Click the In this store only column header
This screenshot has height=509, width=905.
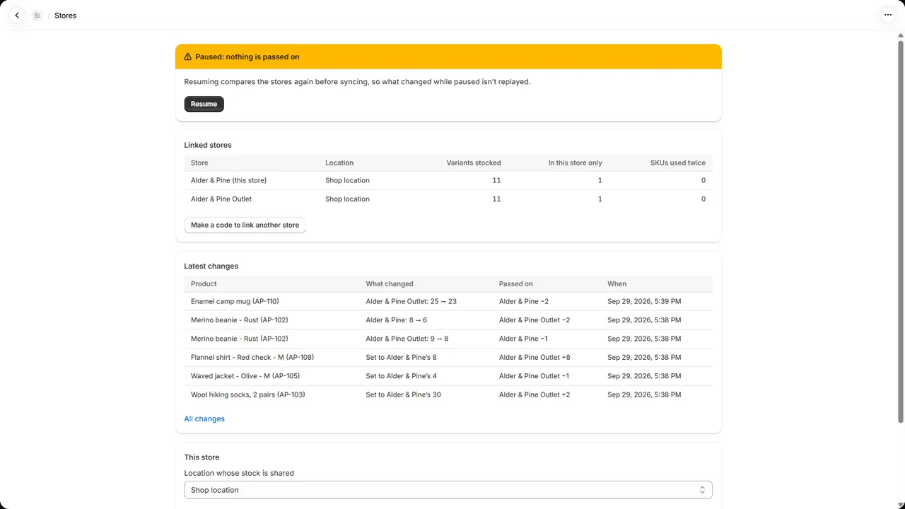click(x=576, y=163)
